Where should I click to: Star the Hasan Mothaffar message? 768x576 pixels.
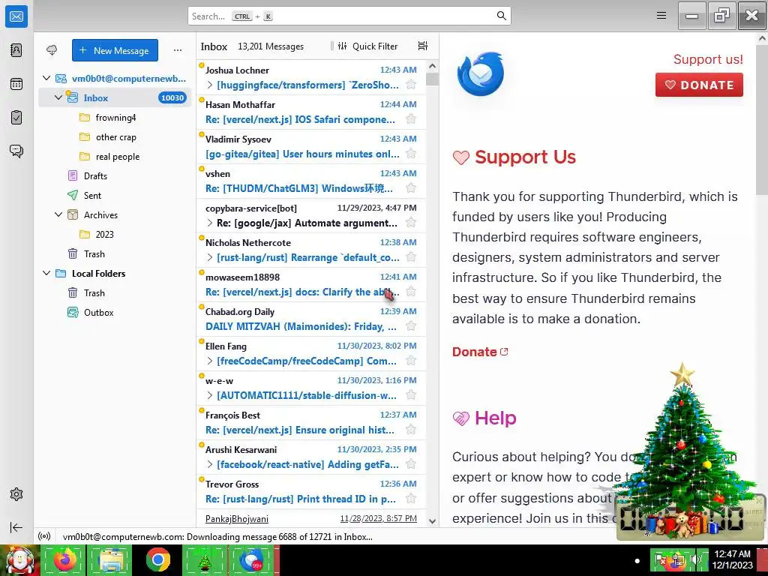coord(411,119)
